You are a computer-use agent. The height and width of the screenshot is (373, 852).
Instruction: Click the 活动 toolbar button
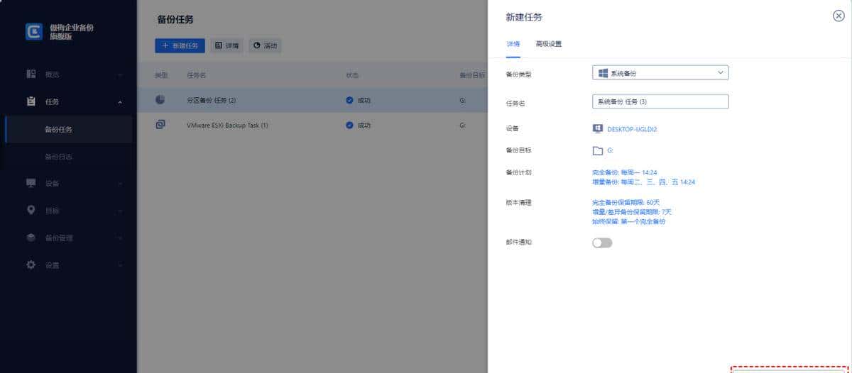pyautogui.click(x=265, y=45)
